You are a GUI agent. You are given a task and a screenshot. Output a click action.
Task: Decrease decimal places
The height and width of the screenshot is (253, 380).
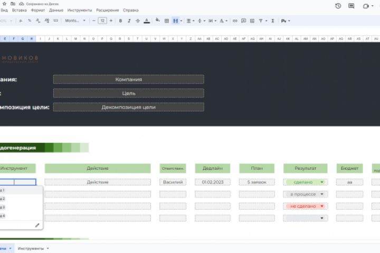[38, 21]
